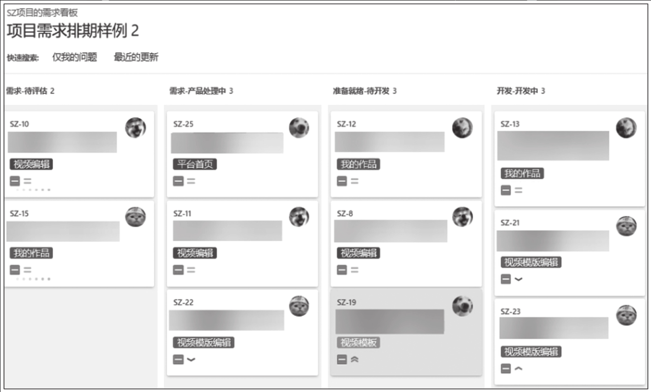Click the issue type icon on SZ-8

pos(342,270)
